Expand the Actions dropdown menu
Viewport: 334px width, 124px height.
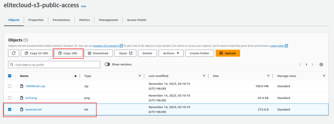[x=171, y=53]
